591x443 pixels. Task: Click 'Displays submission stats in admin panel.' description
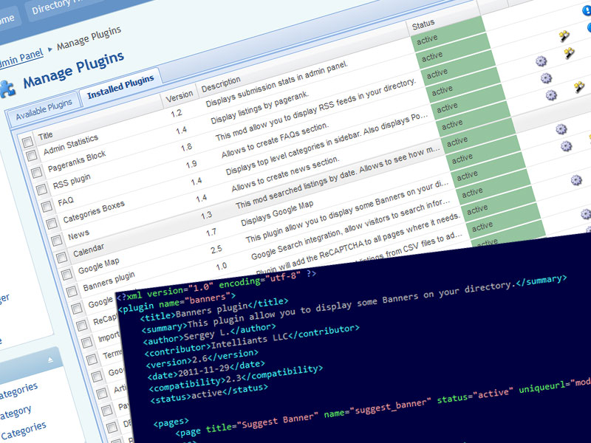[276, 84]
